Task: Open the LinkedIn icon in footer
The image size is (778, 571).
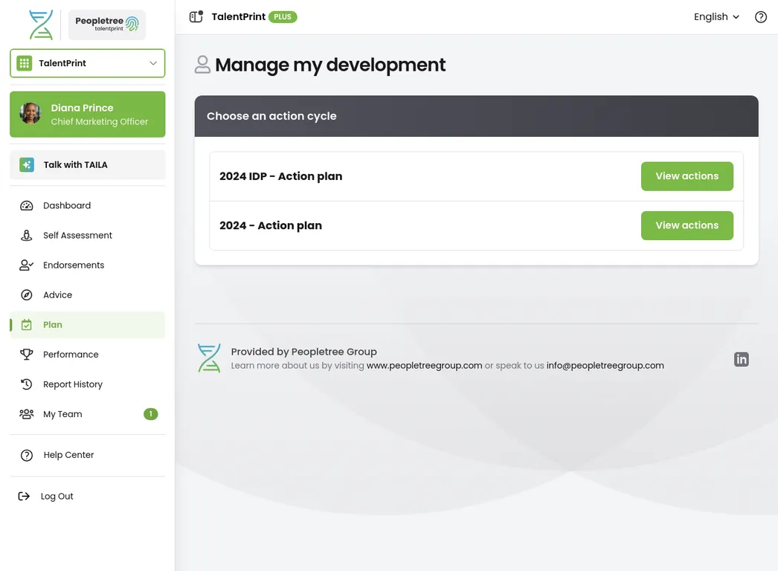Action: tap(742, 359)
